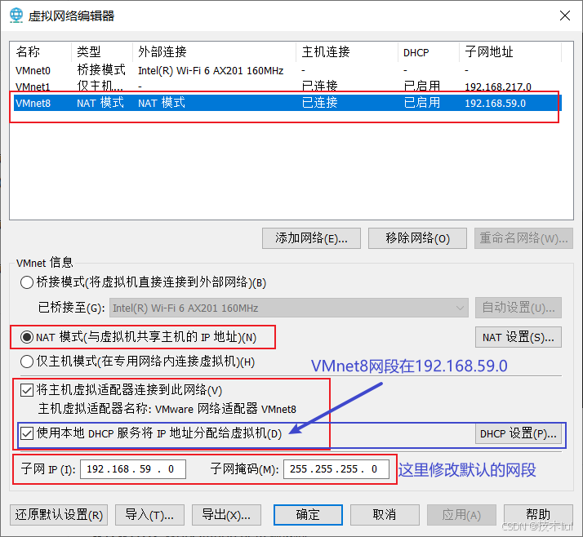This screenshot has height=537, width=583.
Task: Open 帮助 help button
Action: point(538,515)
